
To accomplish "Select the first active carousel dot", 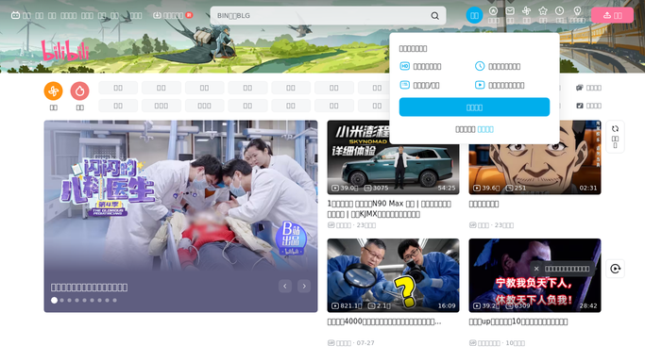I will pos(54,301).
